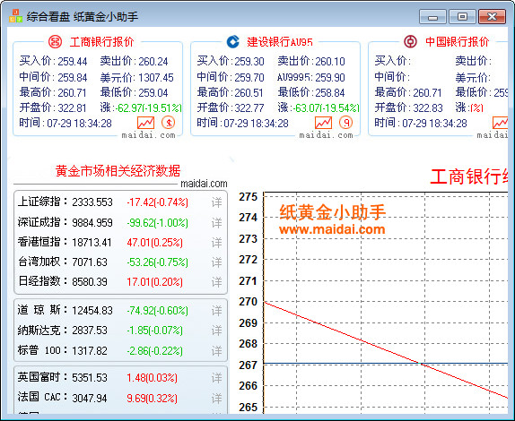Click 纳斯达克 change -1.85(-0.07%)
Image resolution: width=515 pixels, height=421 pixels.
click(154, 331)
